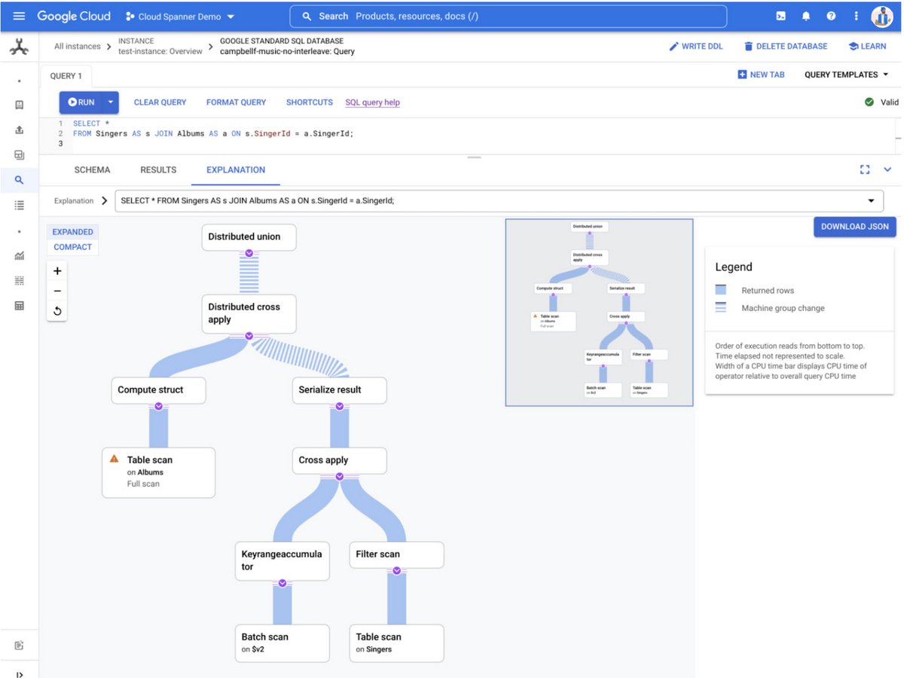
Task: Open the Cloud Shell icon in top bar
Action: coord(780,16)
